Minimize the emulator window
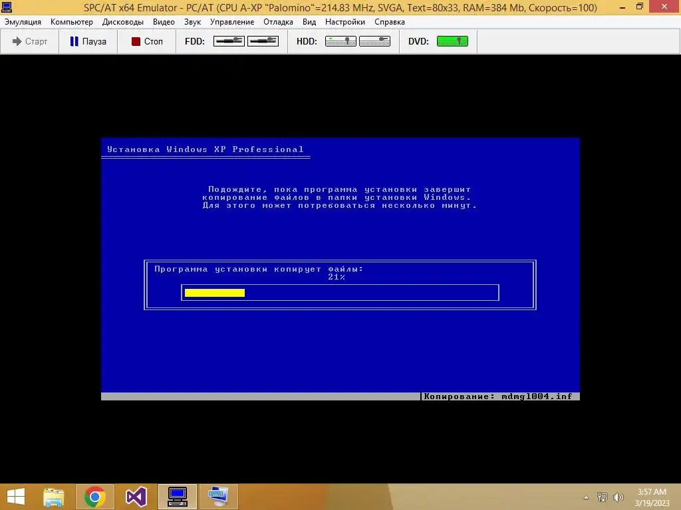The width and height of the screenshot is (681, 510). (x=622, y=7)
